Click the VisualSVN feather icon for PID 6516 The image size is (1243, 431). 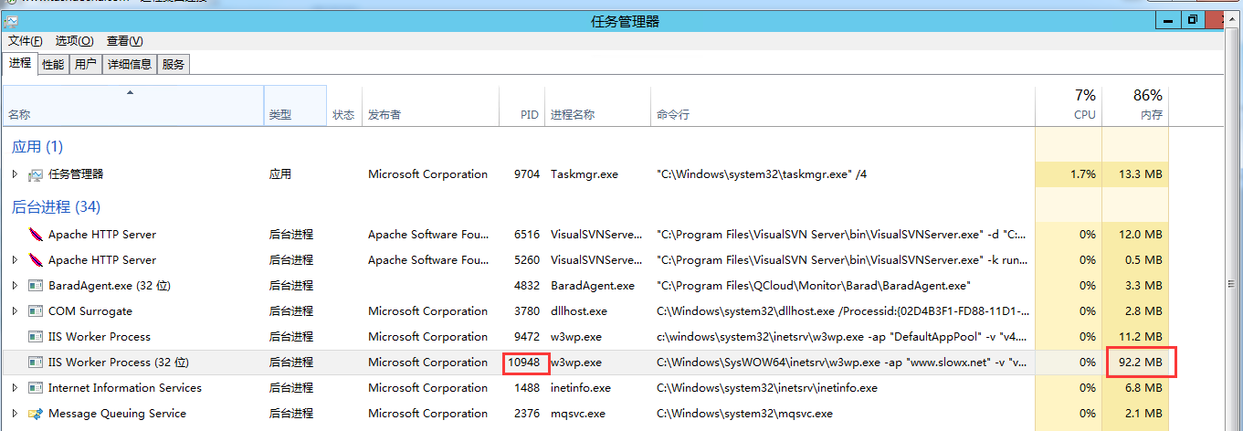pyautogui.click(x=36, y=235)
